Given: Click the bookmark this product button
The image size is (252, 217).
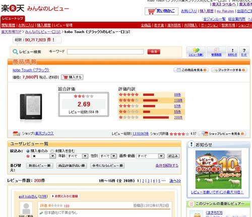Looking at the screenshot, I should pos(229,70).
